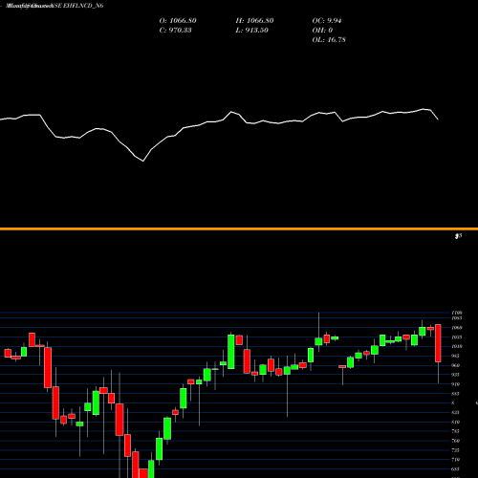Click the 910 price axis label
This screenshot has width=478, height=478.
coord(455,384)
